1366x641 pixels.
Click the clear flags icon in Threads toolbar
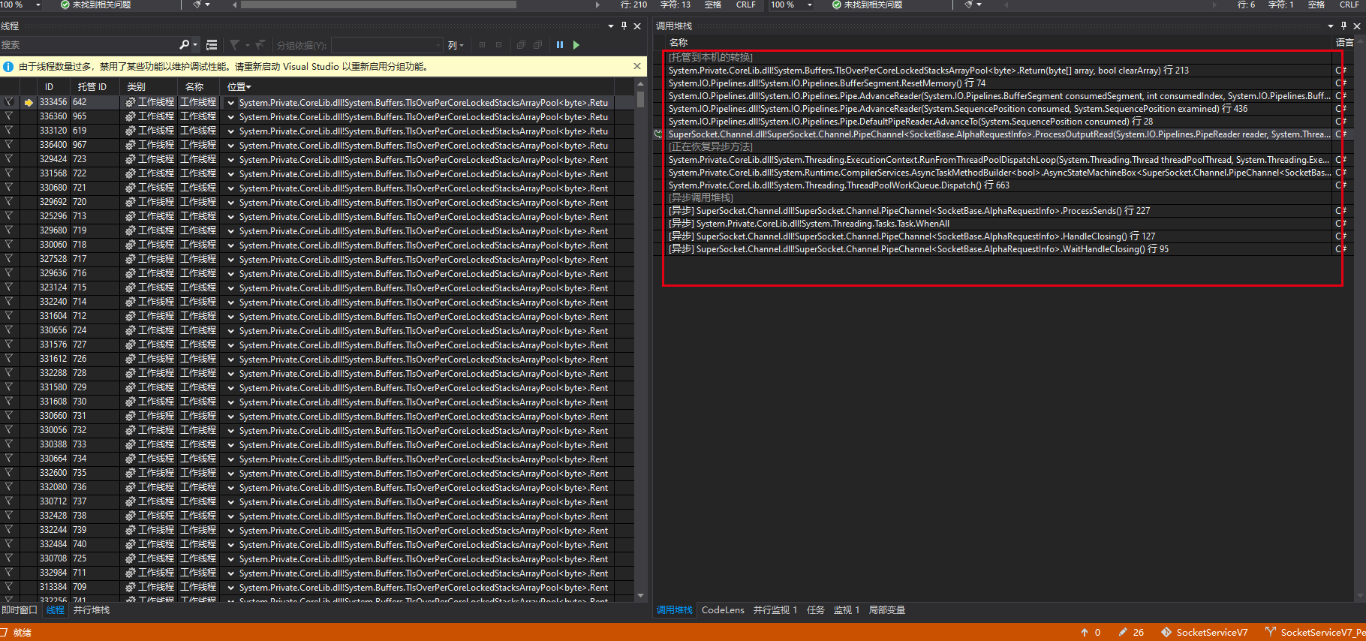pos(260,45)
